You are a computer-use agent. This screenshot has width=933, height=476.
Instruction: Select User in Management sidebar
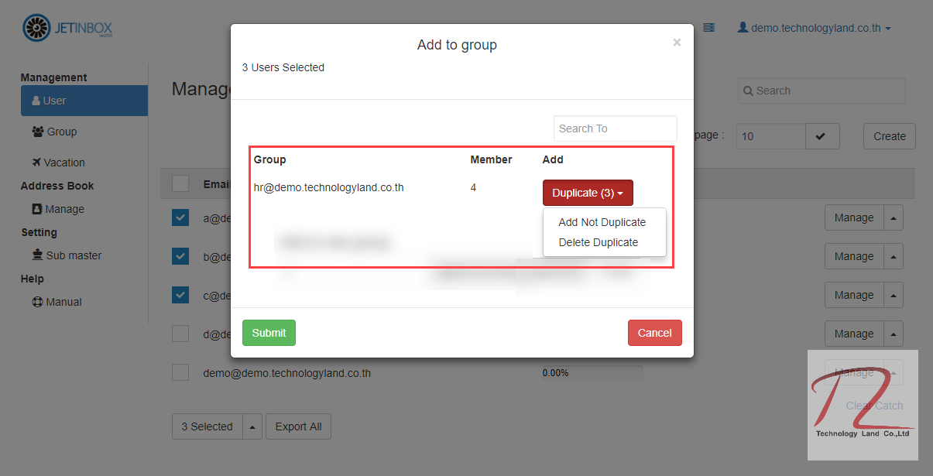[x=84, y=101]
